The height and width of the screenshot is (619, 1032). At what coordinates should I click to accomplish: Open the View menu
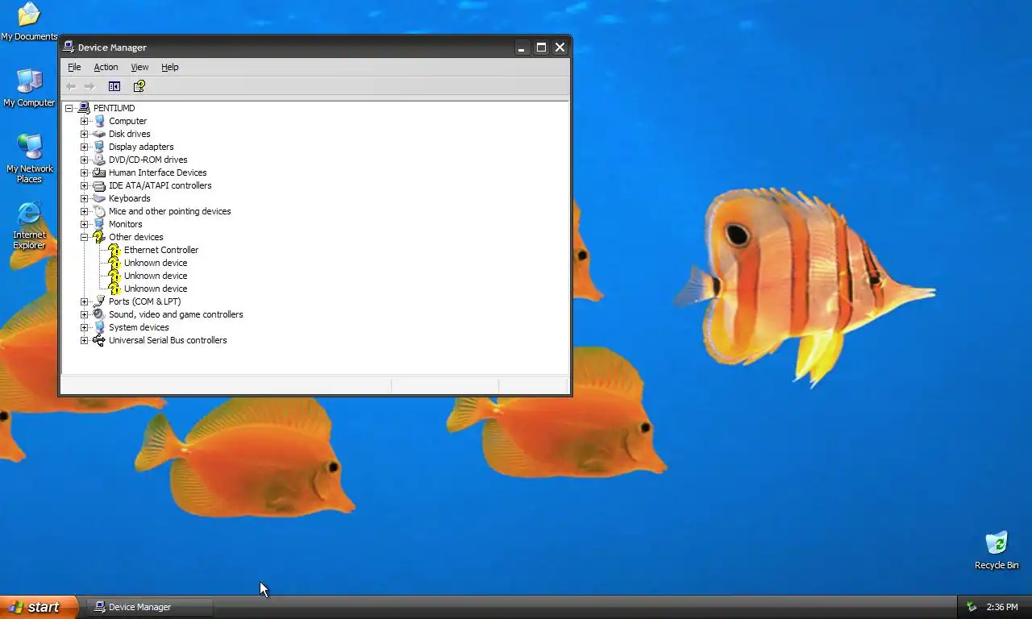139,67
